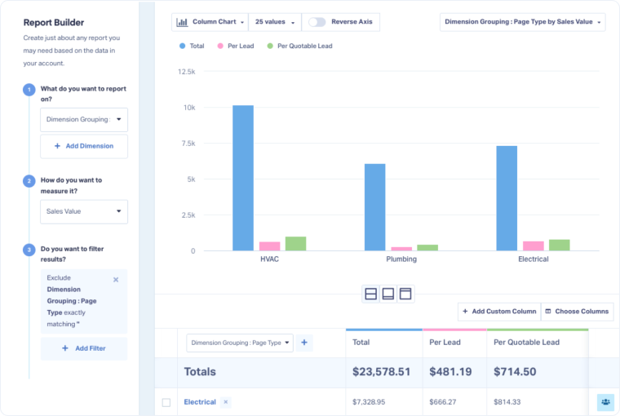Open the 25 values dropdown

click(x=275, y=22)
